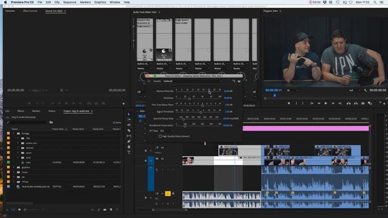Select the Track Select Forward tool

tap(129, 119)
